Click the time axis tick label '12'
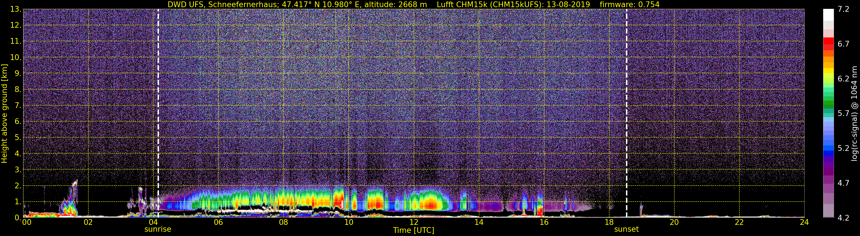 (414, 222)
